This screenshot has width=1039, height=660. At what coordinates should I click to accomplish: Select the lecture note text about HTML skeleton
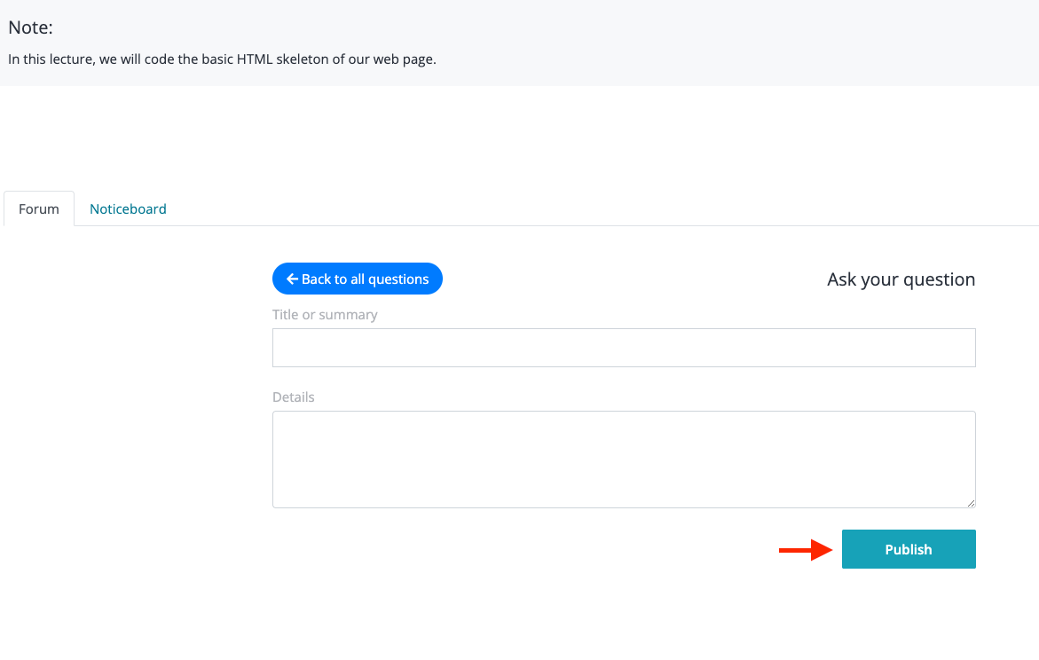222,59
